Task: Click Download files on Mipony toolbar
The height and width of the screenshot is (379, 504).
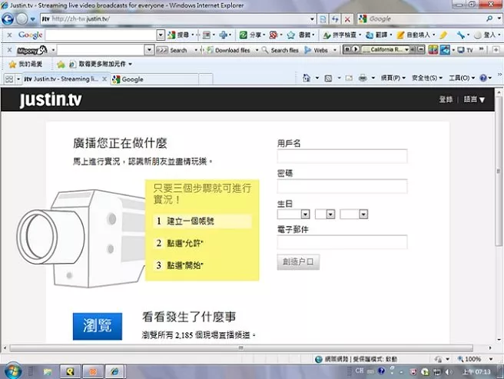Action: [x=228, y=50]
